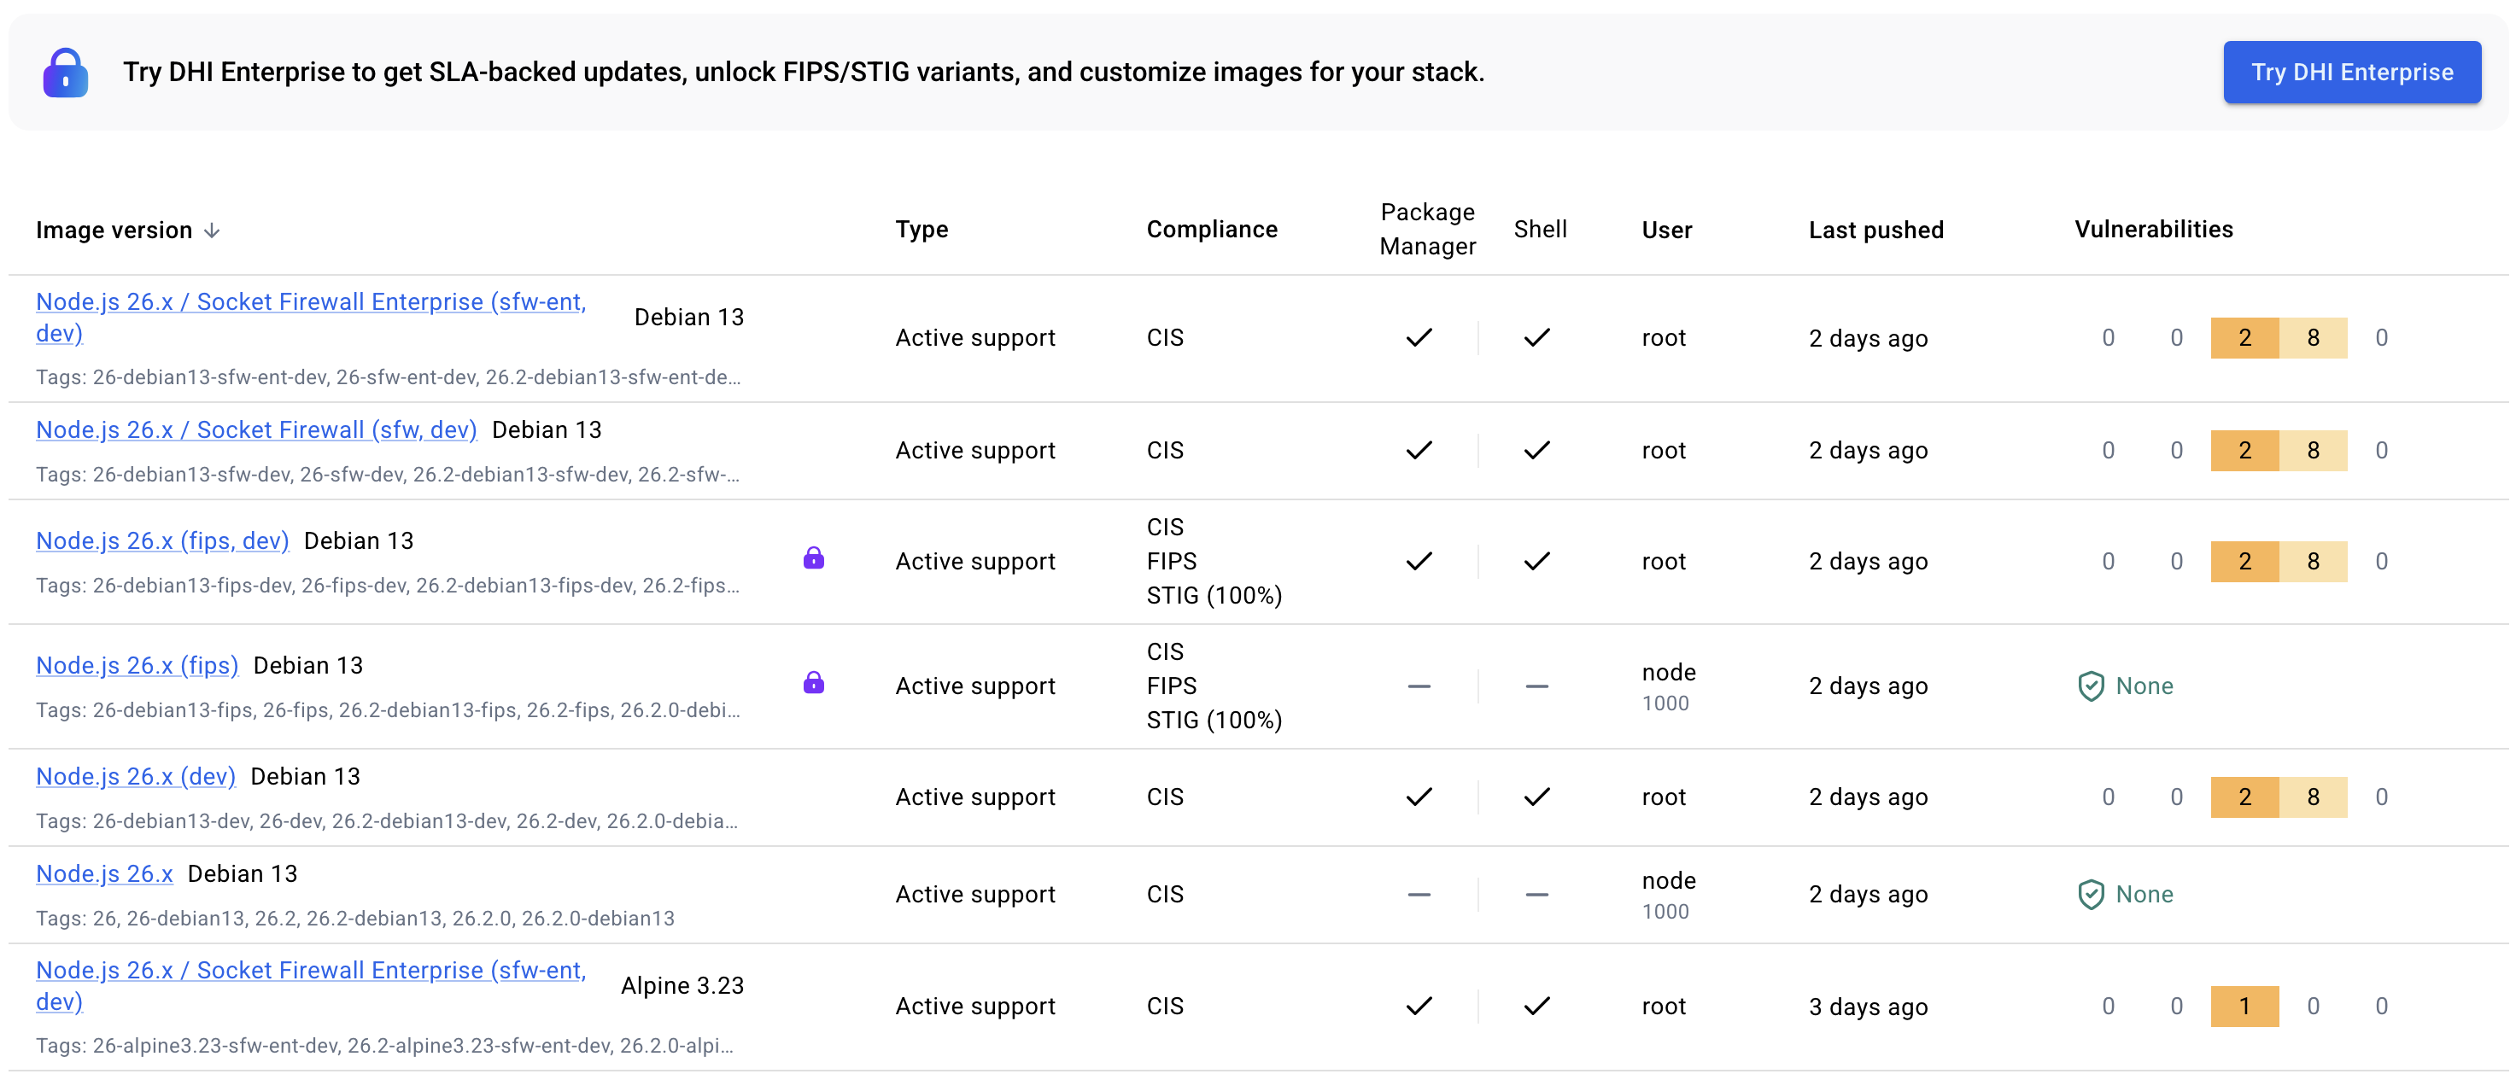The image size is (2516, 1074).
Task: Click the Shell checkmark in the Alpine 3.23 row
Action: point(1537,1006)
